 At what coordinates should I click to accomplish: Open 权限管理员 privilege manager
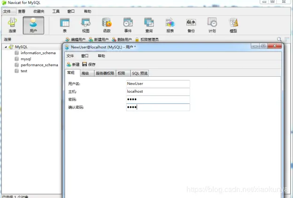tap(147, 39)
